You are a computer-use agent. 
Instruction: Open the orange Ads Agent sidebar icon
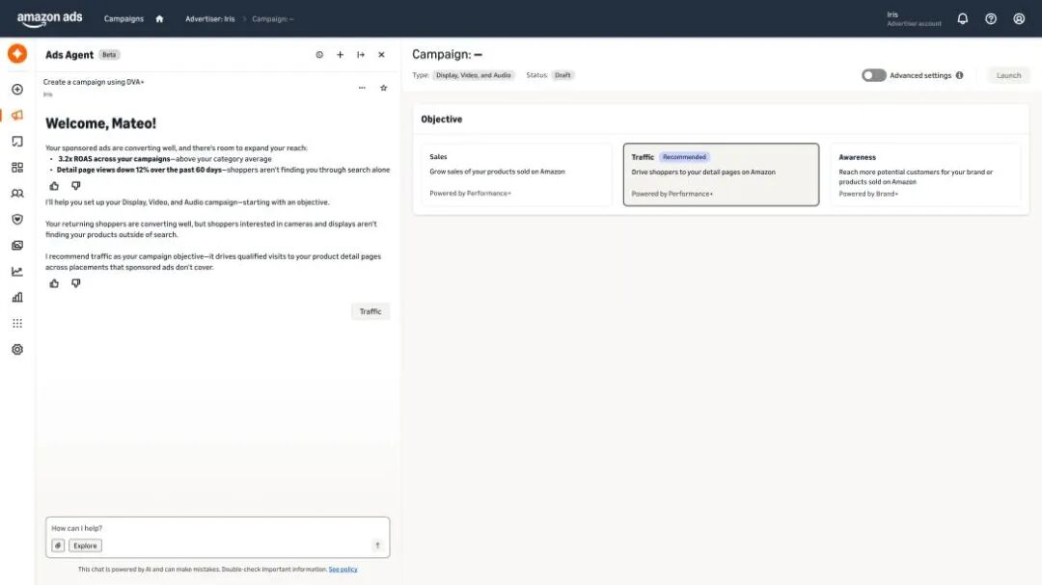(17, 54)
